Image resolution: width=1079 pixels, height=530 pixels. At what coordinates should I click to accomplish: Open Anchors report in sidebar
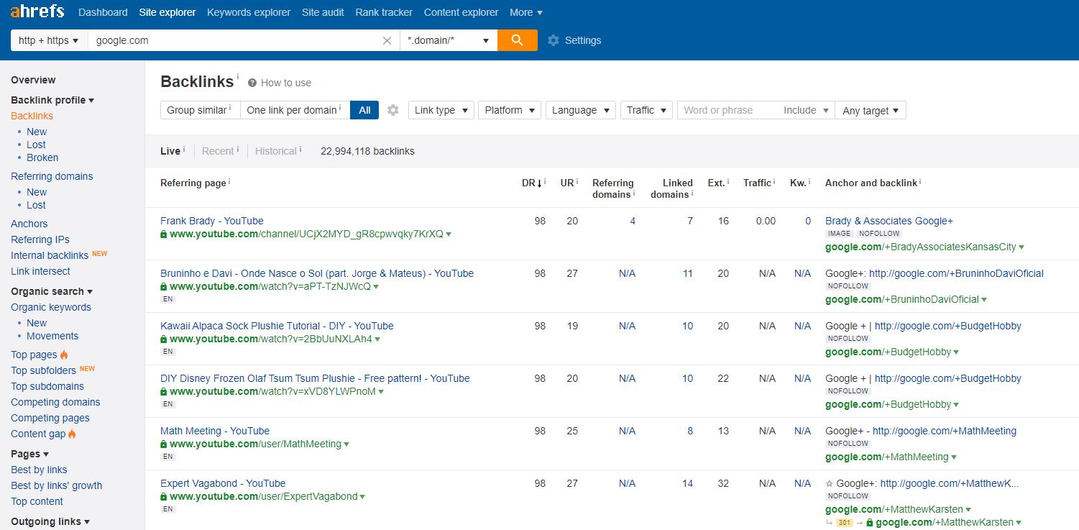tap(29, 224)
